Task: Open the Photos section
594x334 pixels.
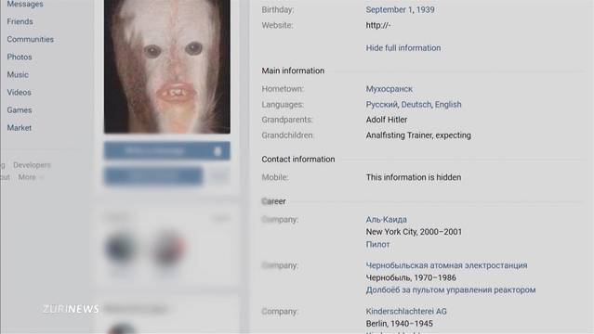Action: point(20,58)
